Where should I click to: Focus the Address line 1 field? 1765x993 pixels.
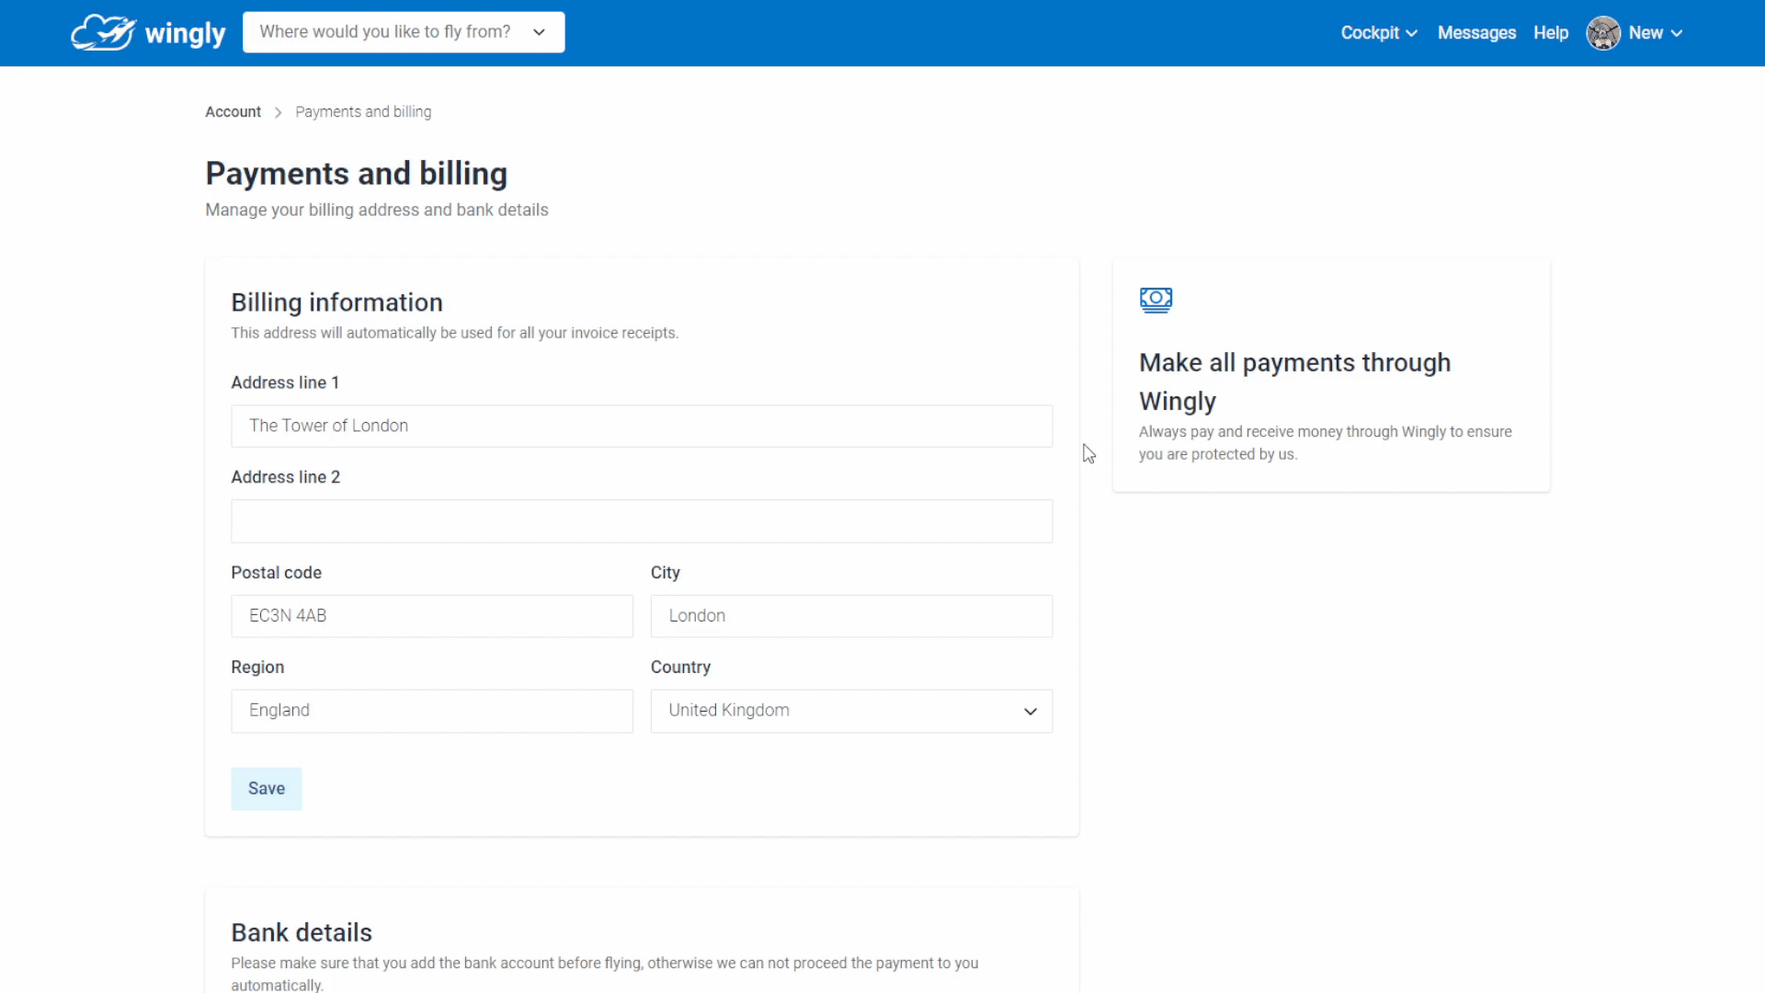click(642, 426)
